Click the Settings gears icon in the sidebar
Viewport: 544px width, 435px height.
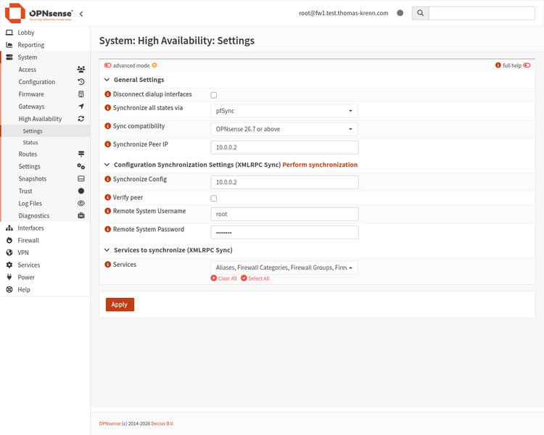81,167
